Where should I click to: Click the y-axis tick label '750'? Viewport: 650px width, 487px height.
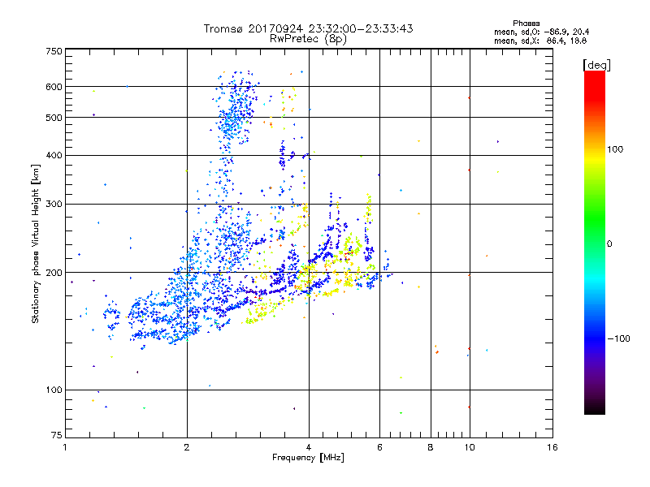pyautogui.click(x=54, y=51)
